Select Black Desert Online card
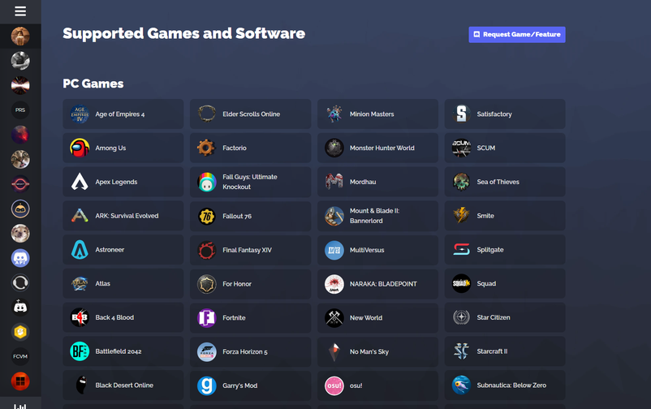 coord(123,385)
